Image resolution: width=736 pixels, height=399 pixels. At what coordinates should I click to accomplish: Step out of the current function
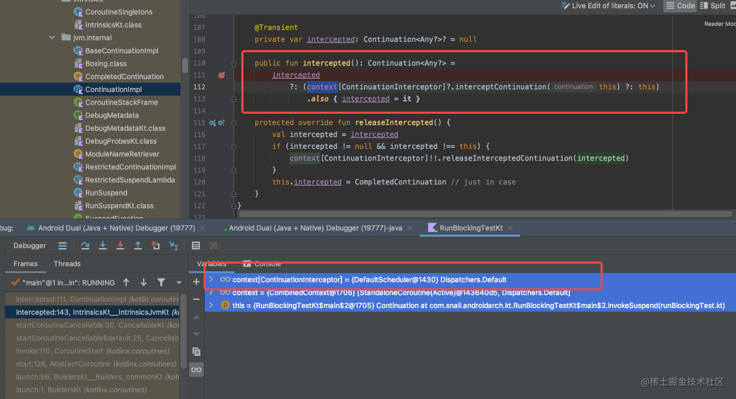pyautogui.click(x=138, y=245)
